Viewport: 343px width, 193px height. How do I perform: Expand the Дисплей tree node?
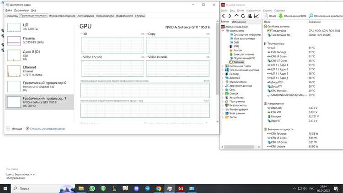223,78
